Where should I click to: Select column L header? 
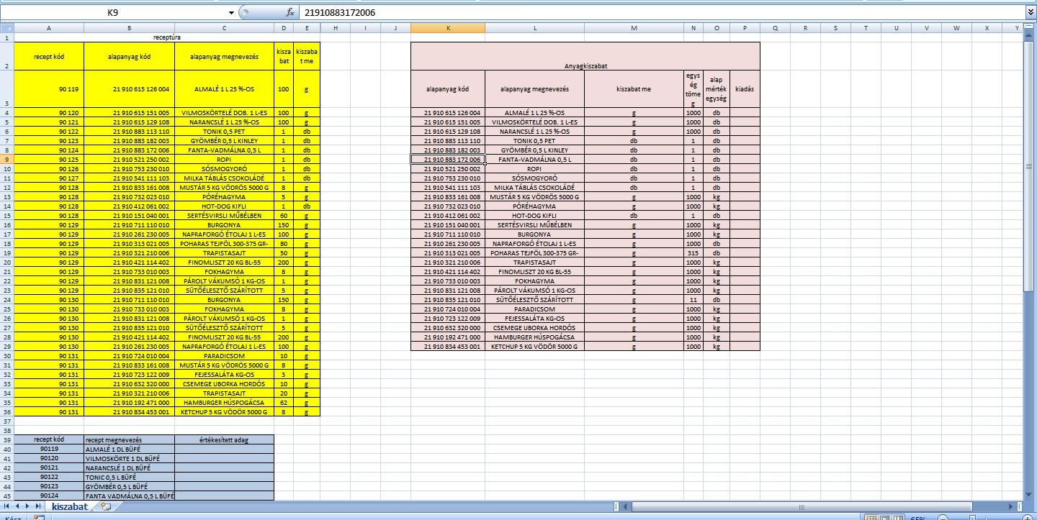tap(534, 28)
